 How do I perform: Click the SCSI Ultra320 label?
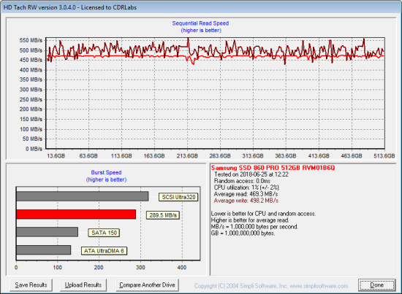coord(178,197)
